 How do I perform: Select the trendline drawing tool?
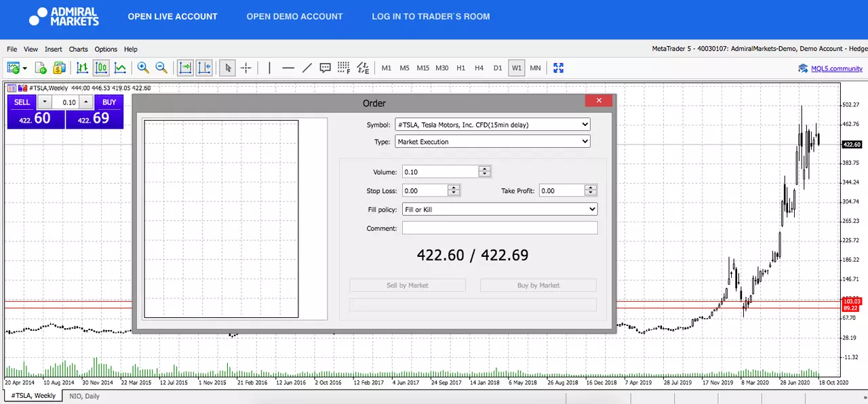click(307, 68)
